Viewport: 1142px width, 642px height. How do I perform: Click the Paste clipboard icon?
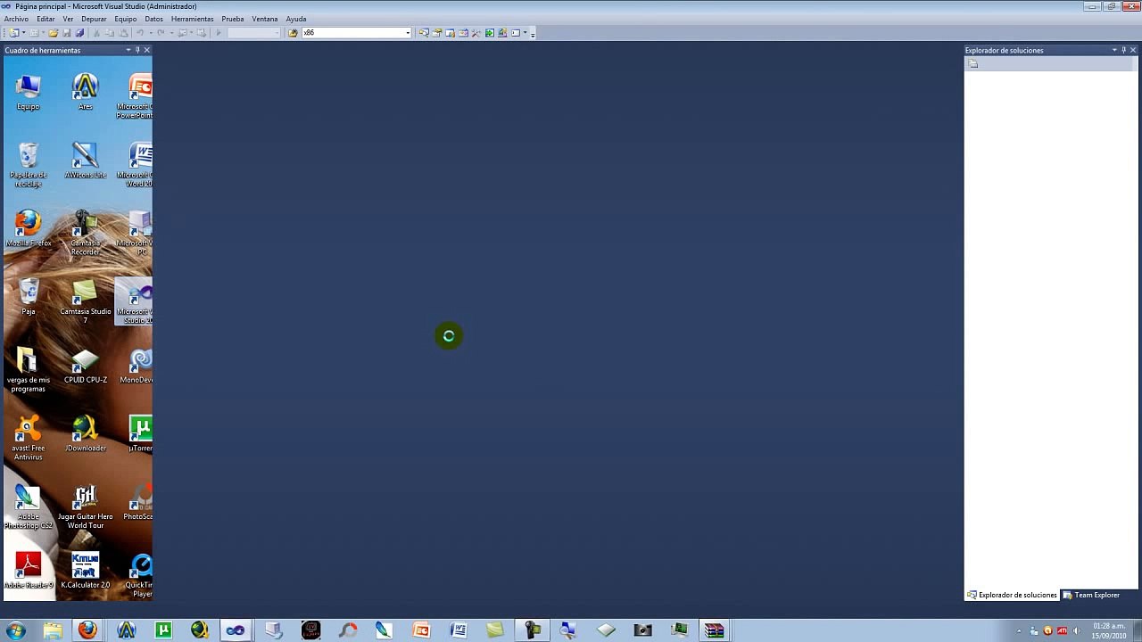tap(123, 32)
